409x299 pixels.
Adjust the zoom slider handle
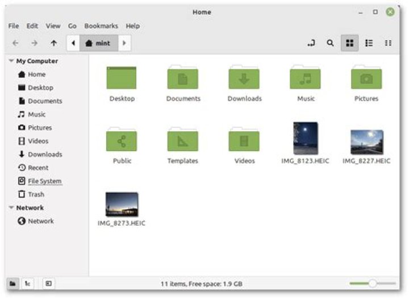(x=373, y=283)
